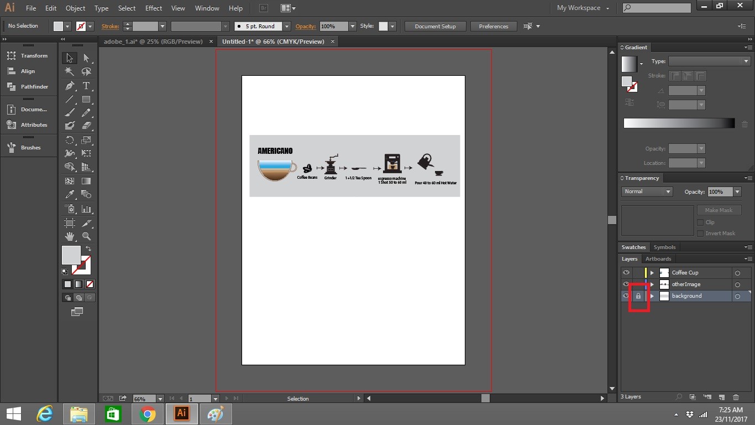Toggle the Invert Mask checkbox
This screenshot has width=755, height=425.
click(x=700, y=234)
